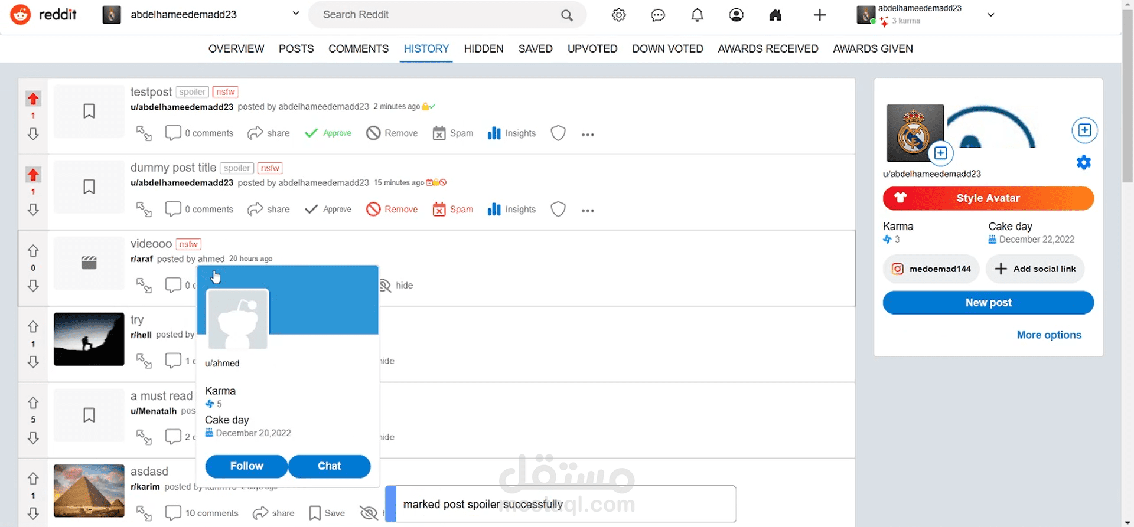The image size is (1134, 527).
Task: Open the SAVED tab
Action: [536, 48]
